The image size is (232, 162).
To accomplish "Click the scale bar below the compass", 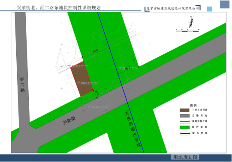I will (x=187, y=30).
